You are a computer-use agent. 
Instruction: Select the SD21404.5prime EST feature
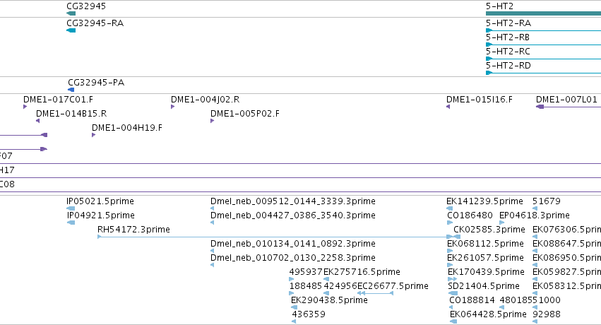click(453, 293)
